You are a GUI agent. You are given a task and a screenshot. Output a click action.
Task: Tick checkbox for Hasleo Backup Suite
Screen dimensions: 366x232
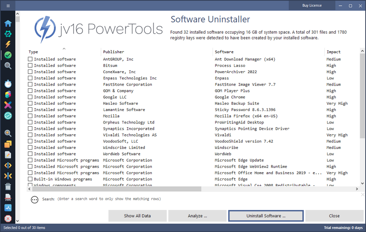30,103
